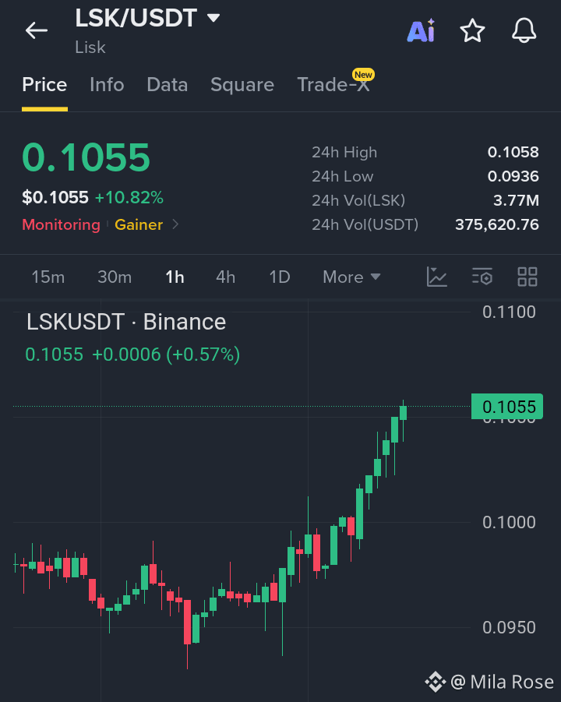The width and height of the screenshot is (561, 702).
Task: Select the 1h timeframe
Action: pos(175,277)
